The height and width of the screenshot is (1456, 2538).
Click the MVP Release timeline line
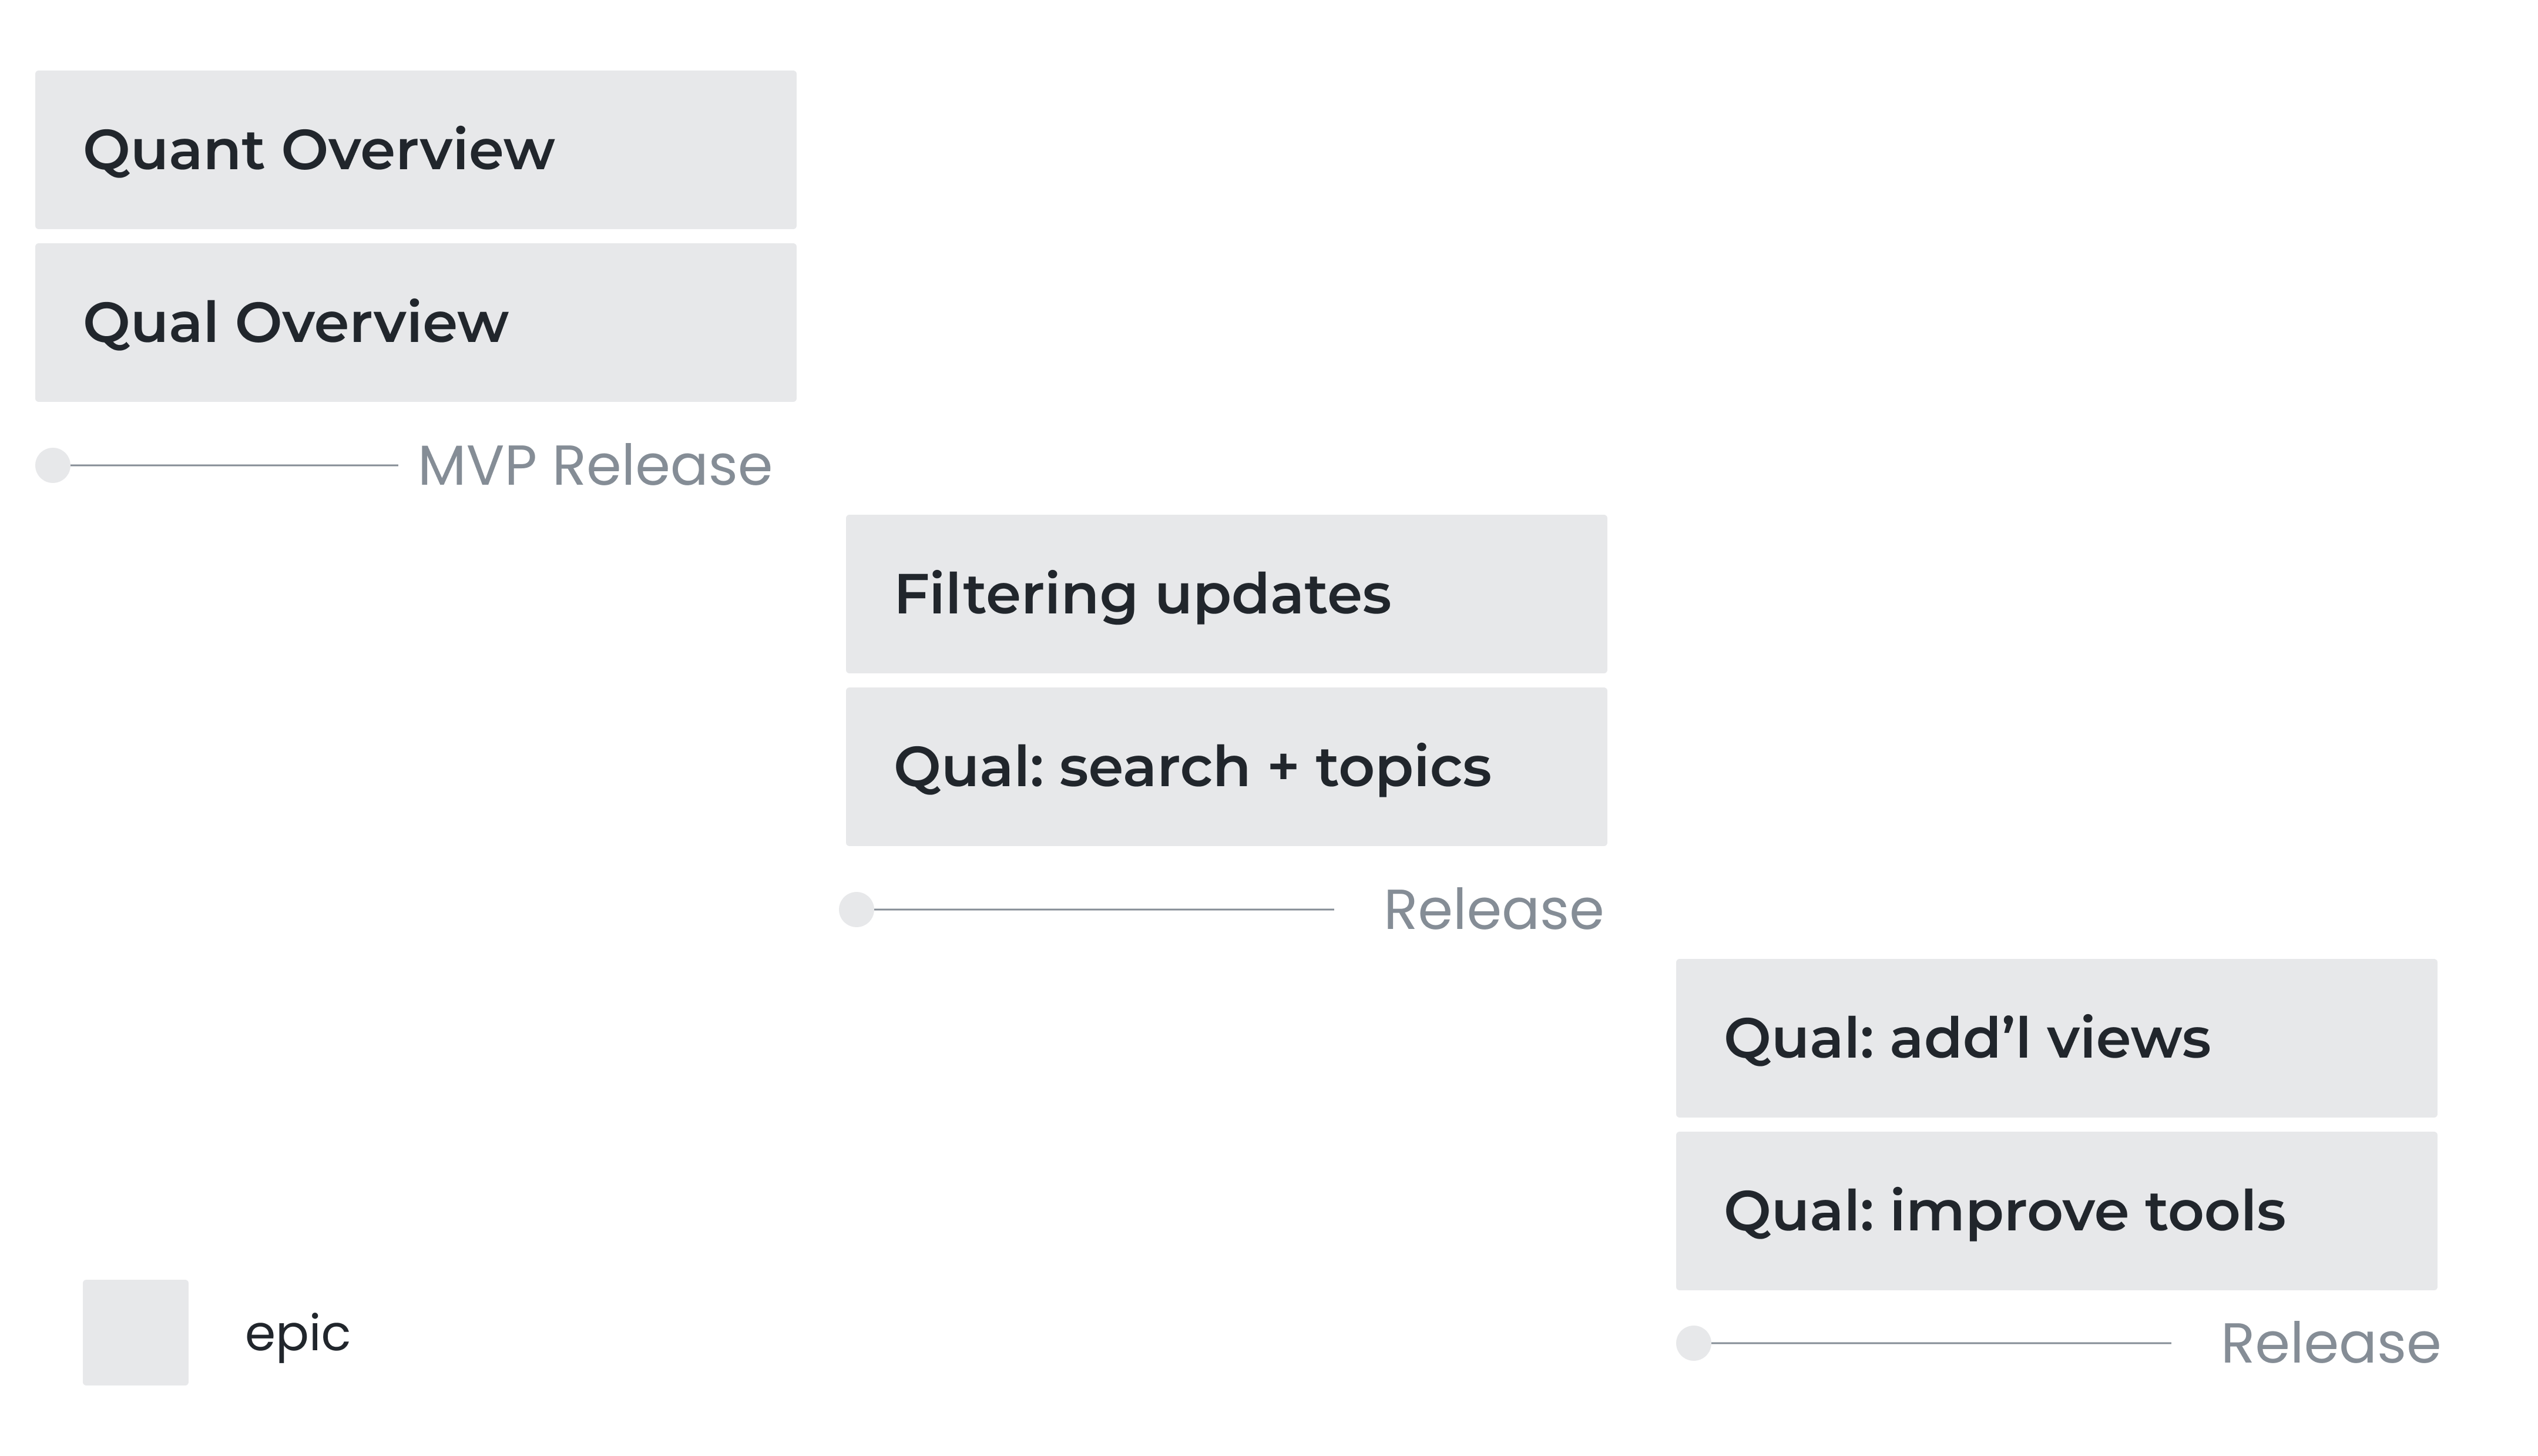pyautogui.click(x=234, y=465)
